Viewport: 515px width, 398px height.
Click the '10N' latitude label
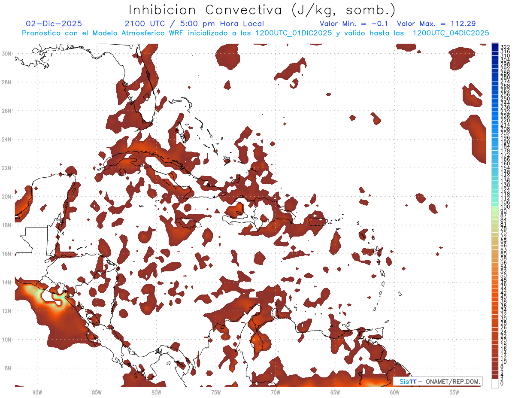[x=6, y=339]
